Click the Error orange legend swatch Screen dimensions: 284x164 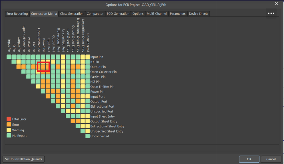(x=9, y=125)
